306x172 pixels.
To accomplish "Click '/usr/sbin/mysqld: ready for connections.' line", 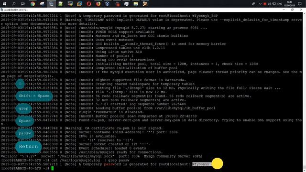I will 120,152.
